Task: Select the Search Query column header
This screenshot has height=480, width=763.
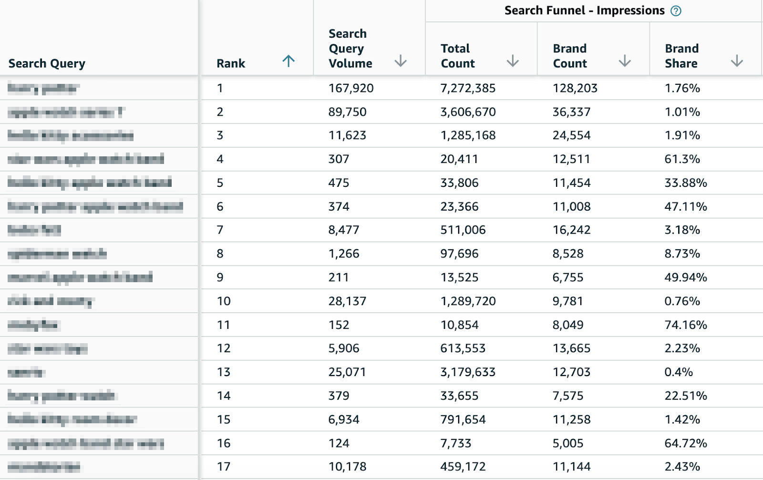Action: (46, 63)
